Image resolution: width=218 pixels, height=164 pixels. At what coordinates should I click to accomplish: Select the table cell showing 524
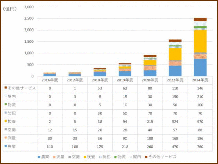[x=175, y=121]
